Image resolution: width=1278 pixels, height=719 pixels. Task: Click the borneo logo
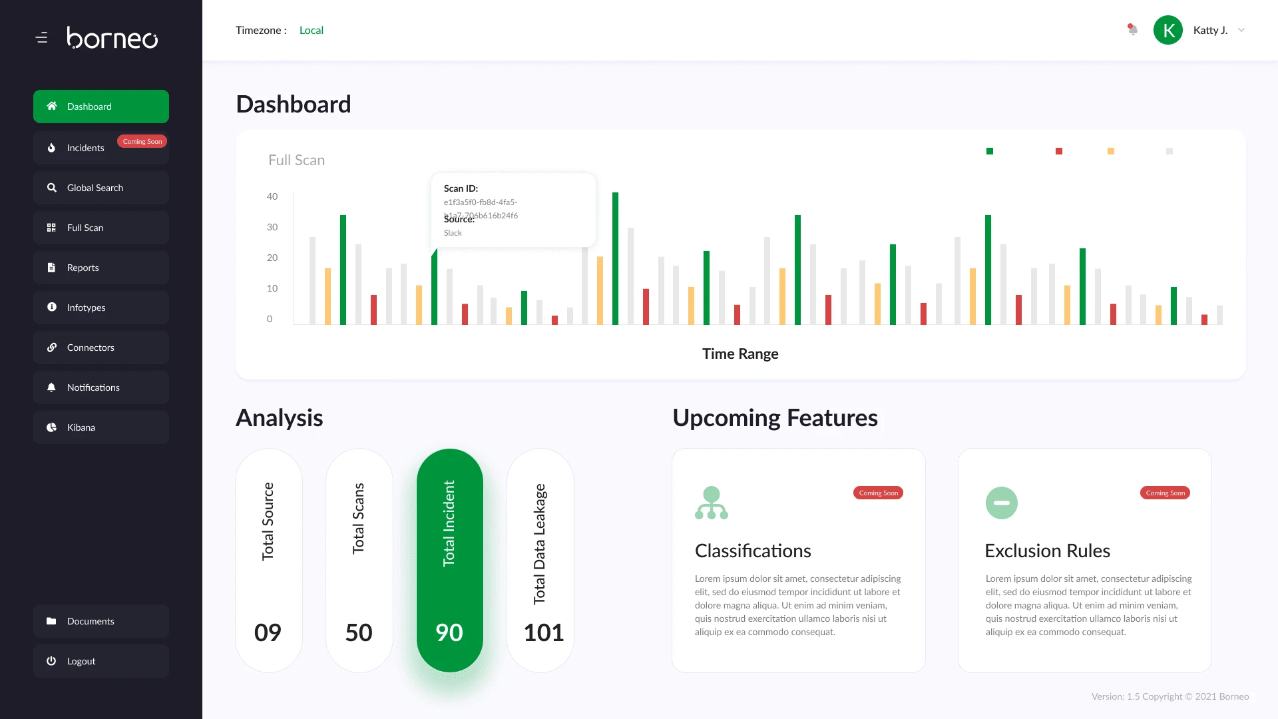click(x=112, y=38)
